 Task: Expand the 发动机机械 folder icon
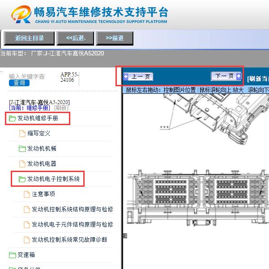[x=22, y=149]
